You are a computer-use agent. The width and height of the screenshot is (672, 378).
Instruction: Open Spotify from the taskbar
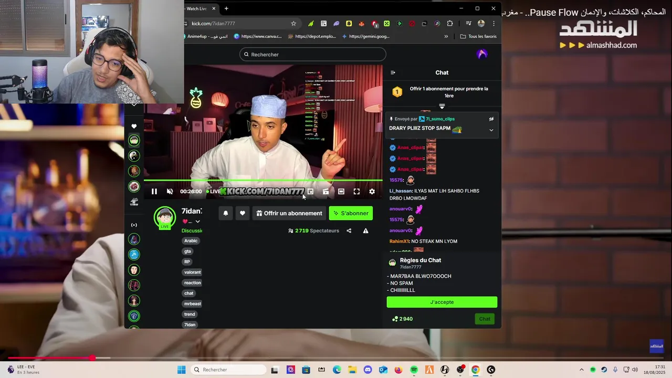pyautogui.click(x=414, y=370)
